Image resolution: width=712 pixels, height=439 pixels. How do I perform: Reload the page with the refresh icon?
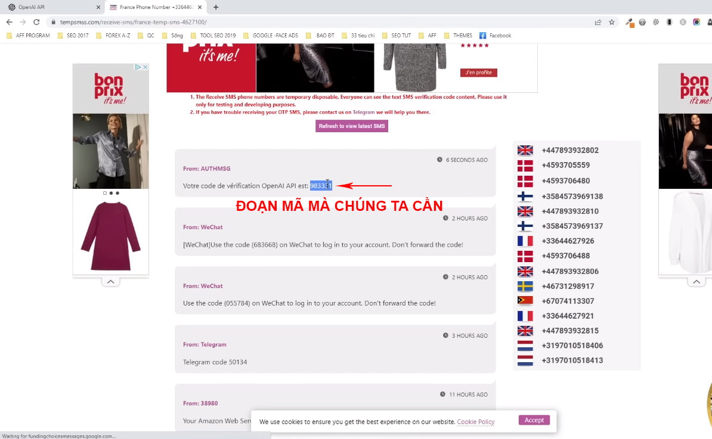pyautogui.click(x=36, y=22)
